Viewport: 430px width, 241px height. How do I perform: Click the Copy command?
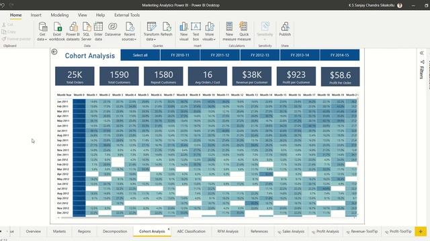point(9,31)
